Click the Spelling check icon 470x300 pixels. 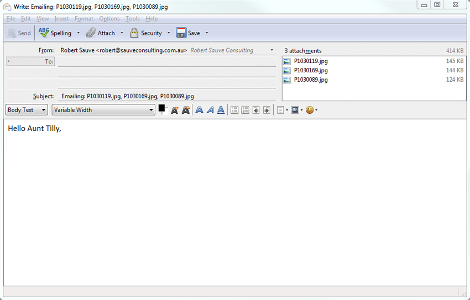tap(44, 33)
